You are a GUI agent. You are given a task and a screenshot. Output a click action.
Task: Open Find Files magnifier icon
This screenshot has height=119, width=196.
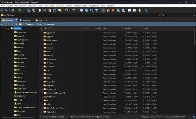92,10
